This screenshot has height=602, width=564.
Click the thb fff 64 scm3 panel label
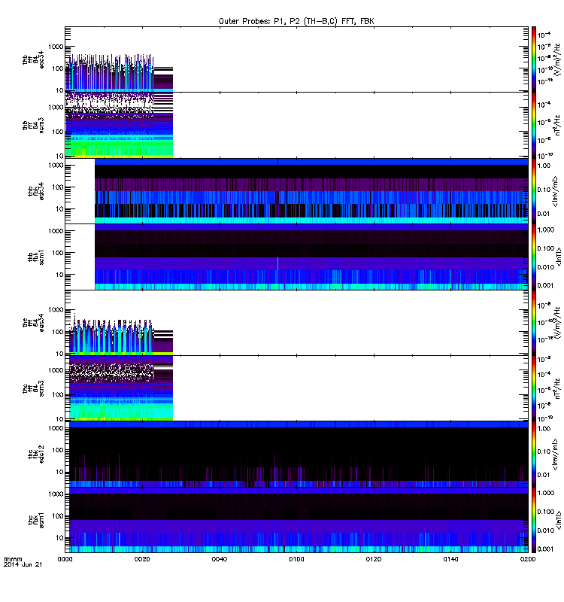[x=33, y=126]
